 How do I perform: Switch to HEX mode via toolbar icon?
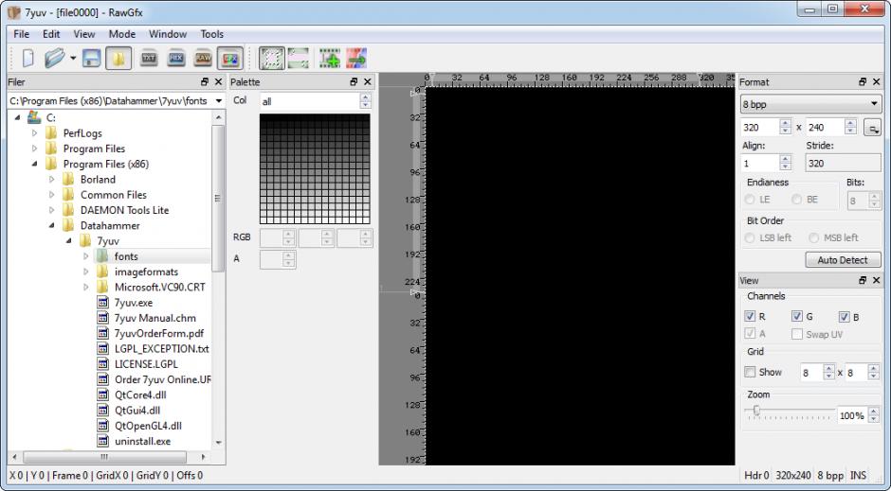pos(175,59)
